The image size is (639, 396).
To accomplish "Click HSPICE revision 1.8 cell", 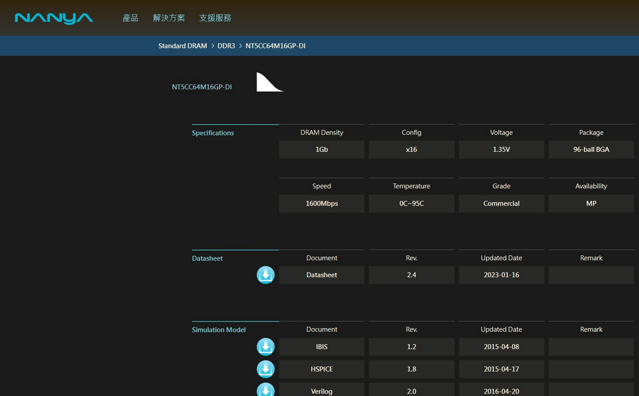I will (411, 369).
